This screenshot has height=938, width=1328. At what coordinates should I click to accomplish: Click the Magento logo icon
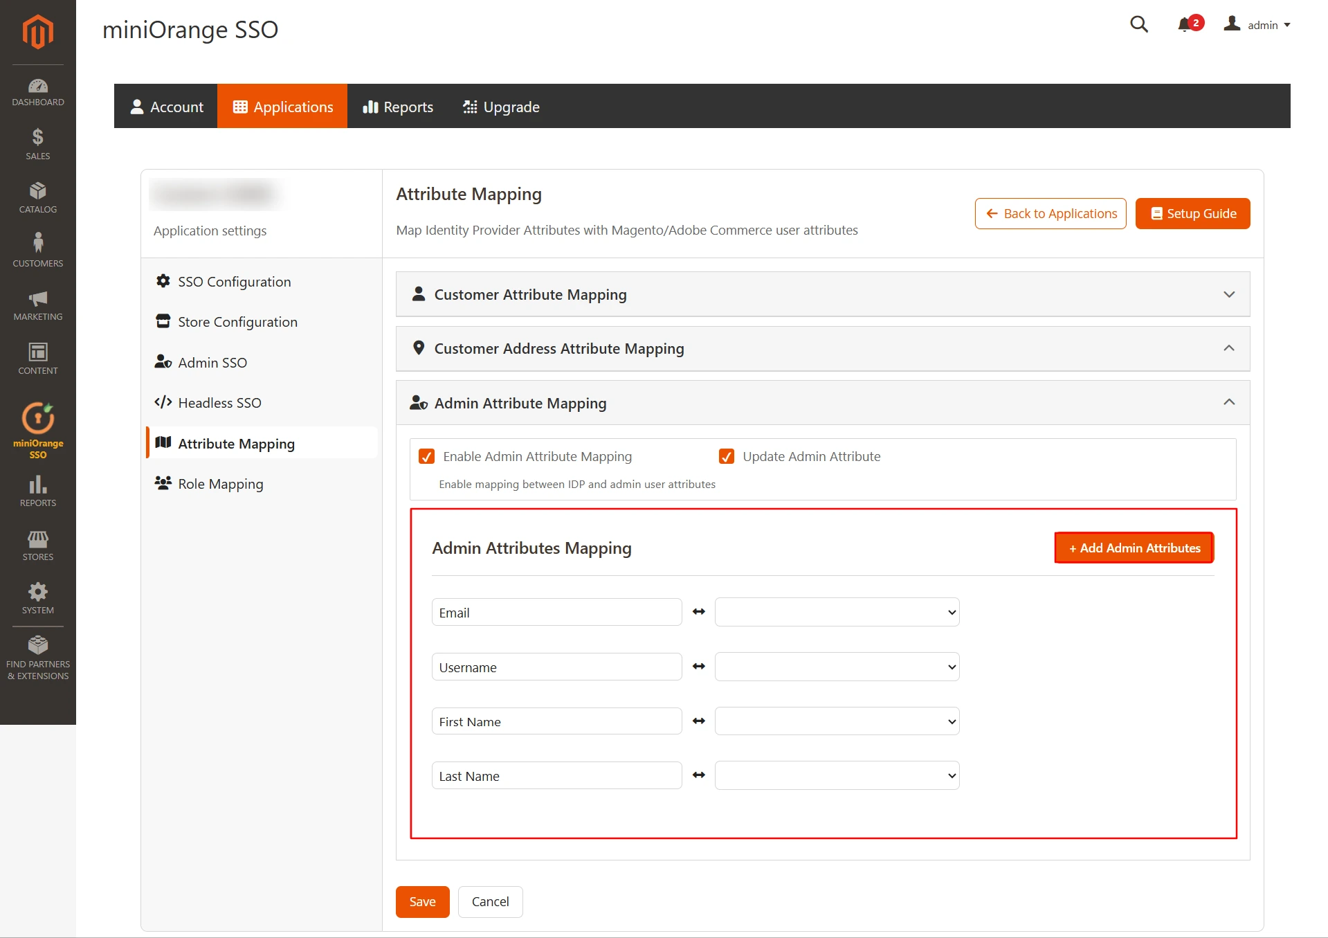(38, 32)
